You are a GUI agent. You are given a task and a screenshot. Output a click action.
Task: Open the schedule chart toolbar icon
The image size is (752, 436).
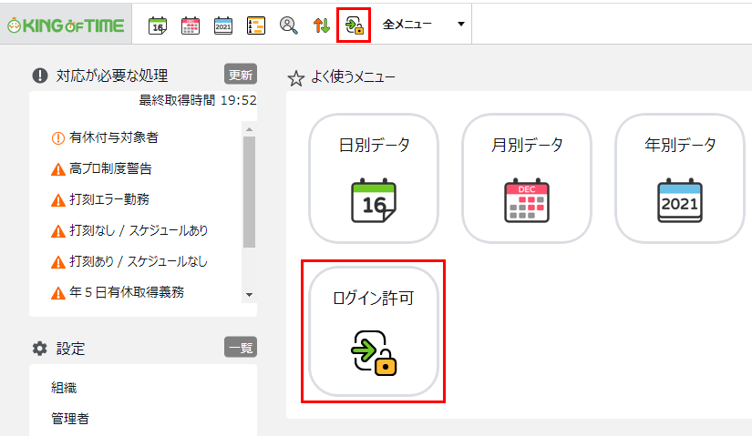pyautogui.click(x=255, y=25)
